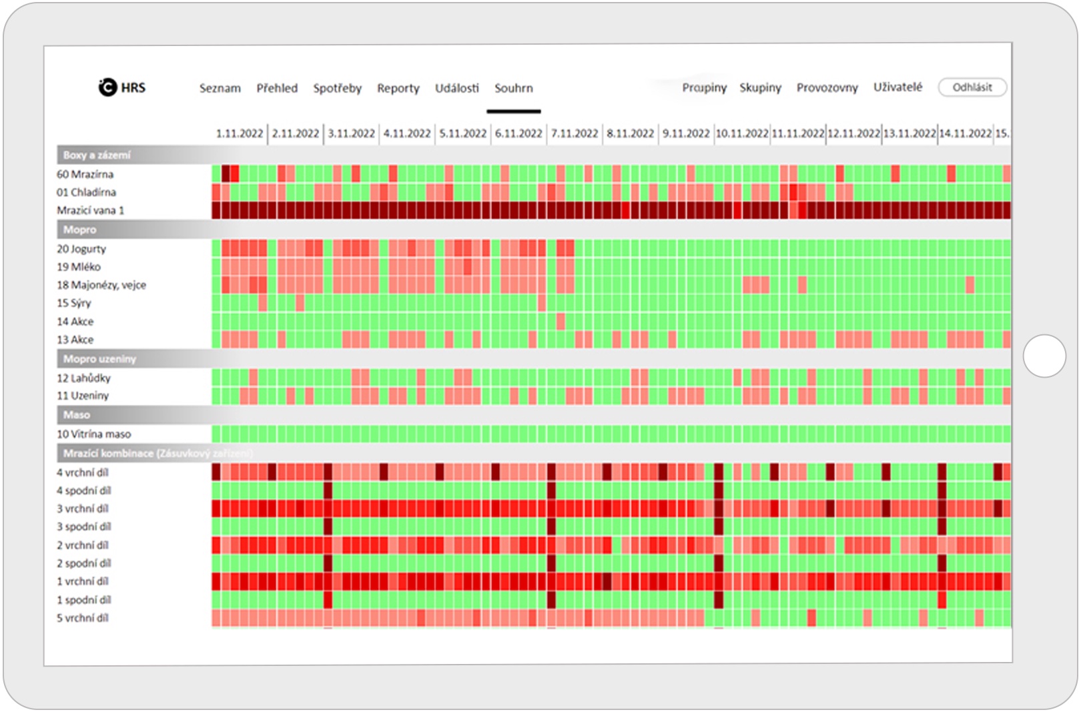Select the Mrazicí vana 1 label
The height and width of the screenshot is (712, 1081).
pyautogui.click(x=90, y=210)
